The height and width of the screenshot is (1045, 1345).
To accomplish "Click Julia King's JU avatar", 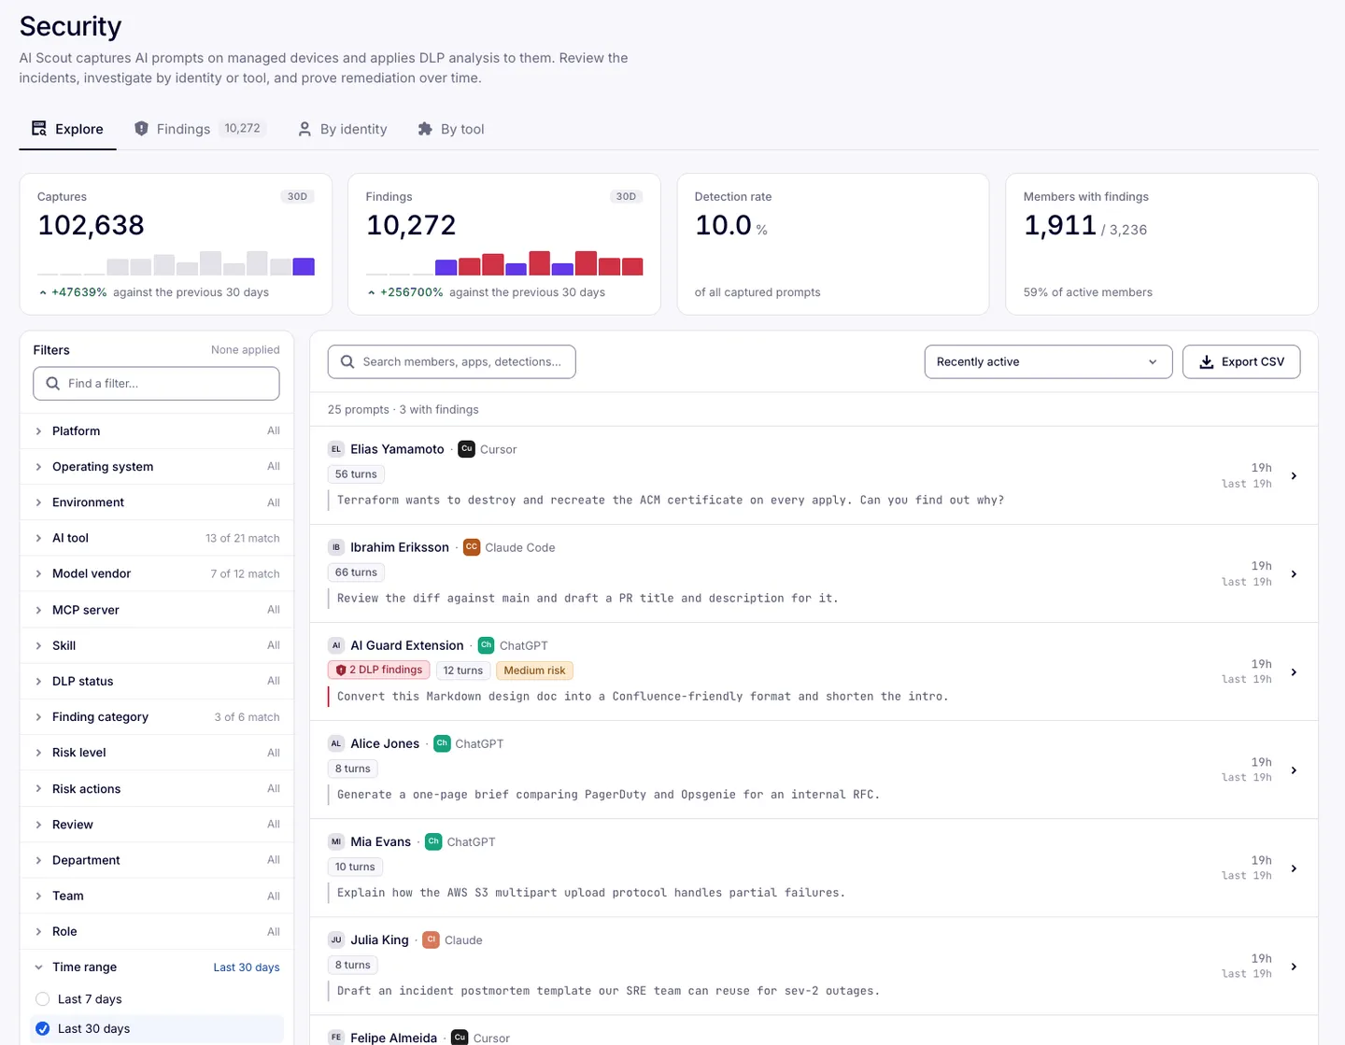I will pos(336,939).
